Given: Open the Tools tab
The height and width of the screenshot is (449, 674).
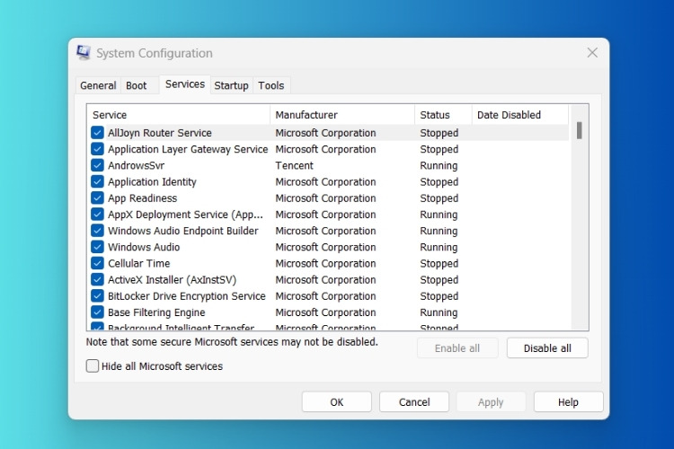Looking at the screenshot, I should pyautogui.click(x=270, y=85).
